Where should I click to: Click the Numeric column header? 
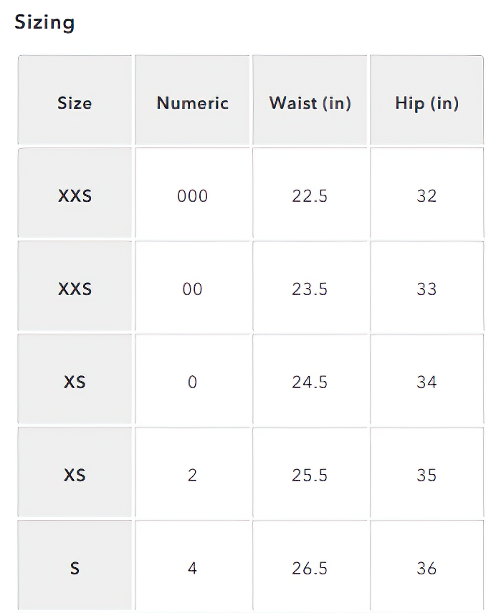(x=192, y=103)
